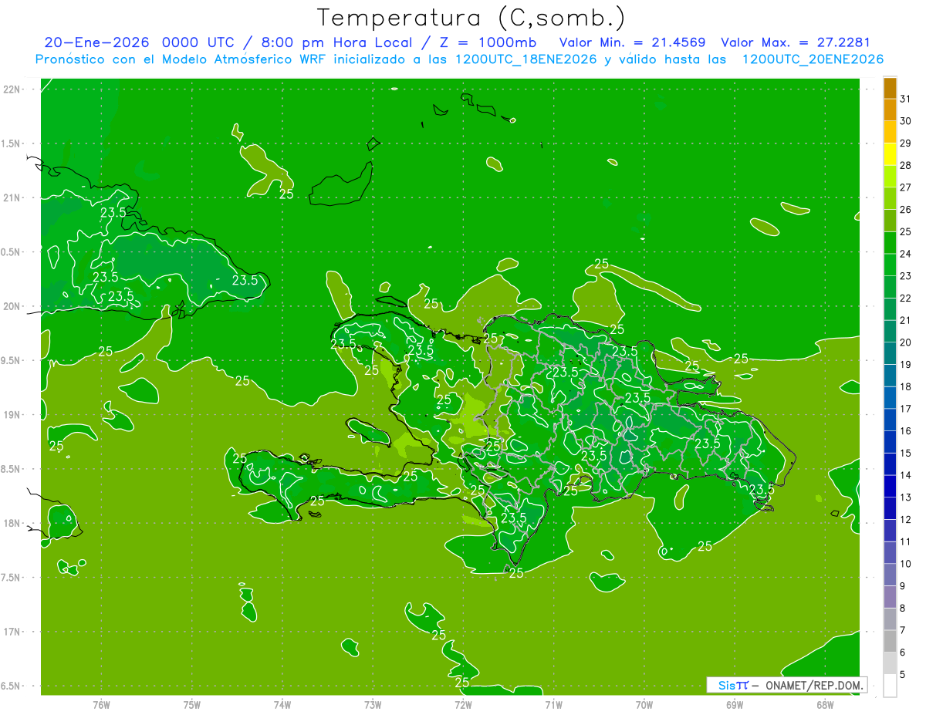Screen dimensions: 926x715
Task: Pick the purple swatch between 8 and 9
Action: (x=890, y=597)
